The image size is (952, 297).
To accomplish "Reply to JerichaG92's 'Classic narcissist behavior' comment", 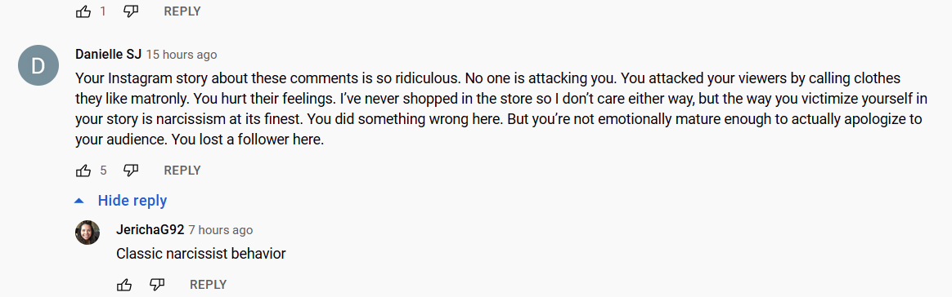I will [209, 284].
